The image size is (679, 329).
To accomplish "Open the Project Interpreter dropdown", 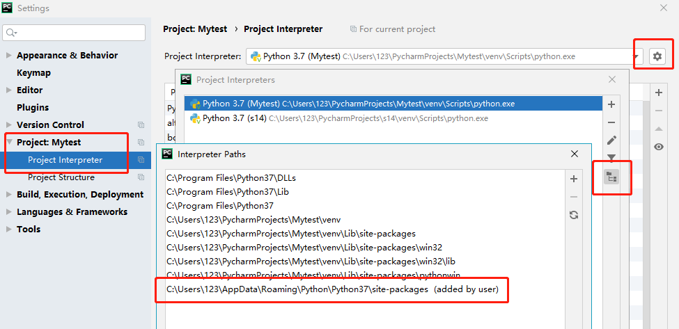I will [x=637, y=56].
